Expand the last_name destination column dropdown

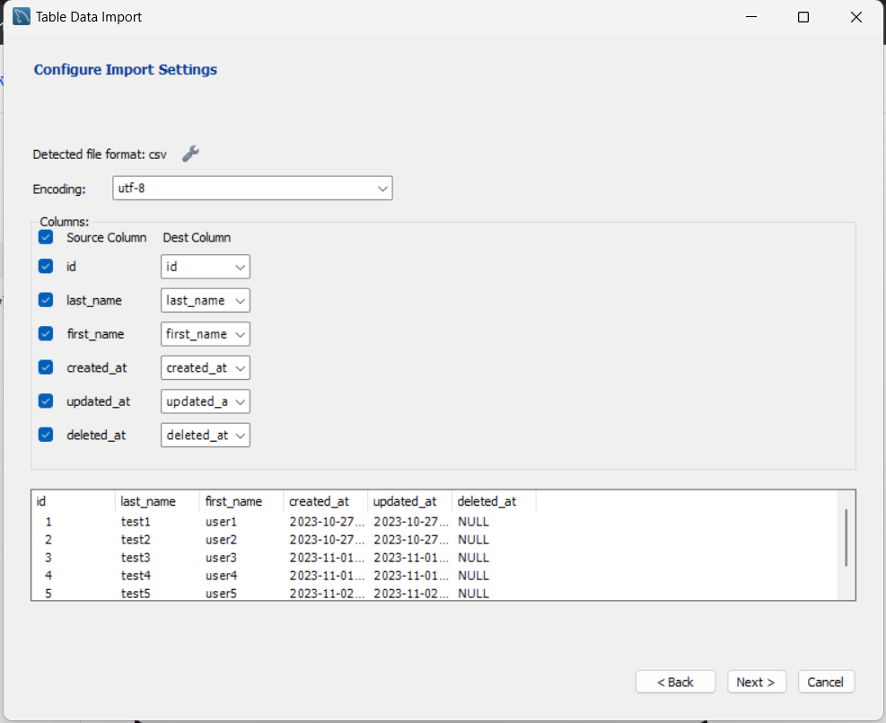[x=206, y=300]
